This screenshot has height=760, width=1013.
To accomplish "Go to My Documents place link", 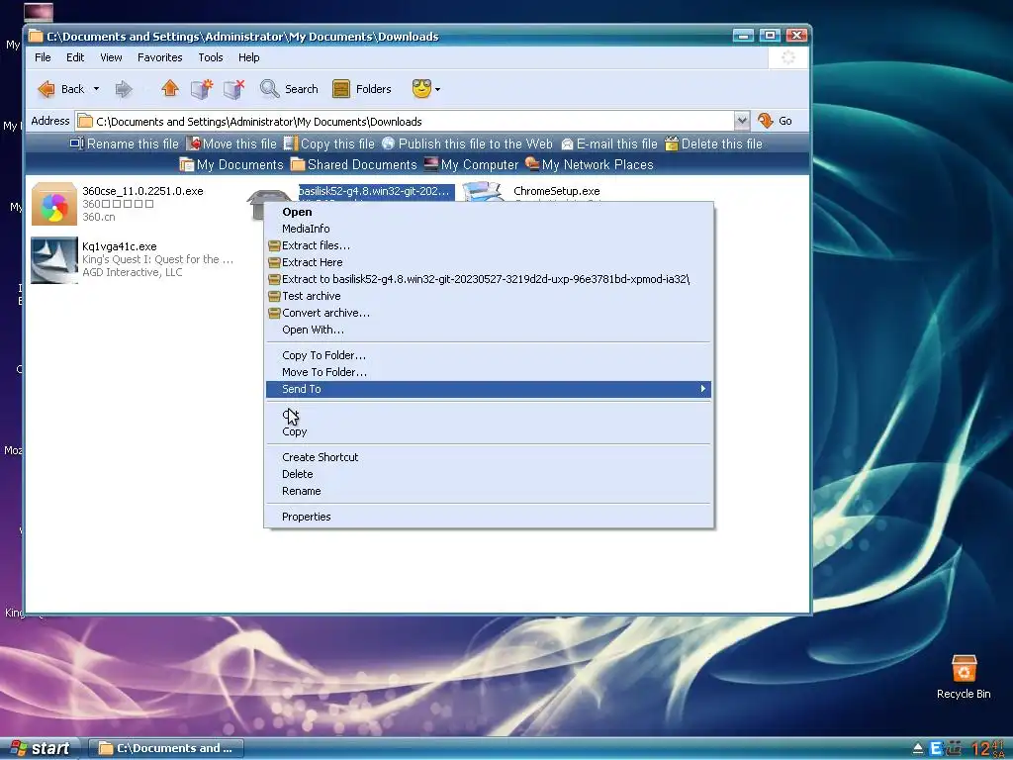I will point(231,165).
